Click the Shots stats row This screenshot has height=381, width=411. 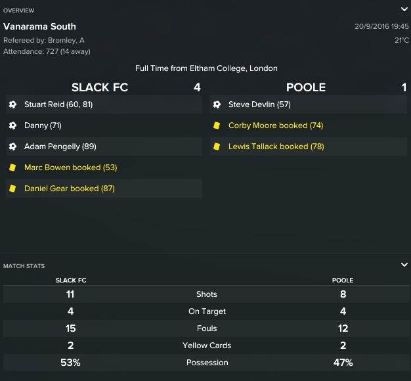tap(207, 294)
